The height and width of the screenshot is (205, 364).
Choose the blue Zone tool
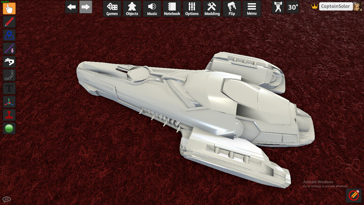pos(9,35)
